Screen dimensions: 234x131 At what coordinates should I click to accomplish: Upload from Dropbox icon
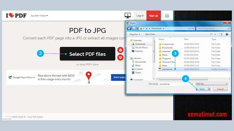[120, 57]
